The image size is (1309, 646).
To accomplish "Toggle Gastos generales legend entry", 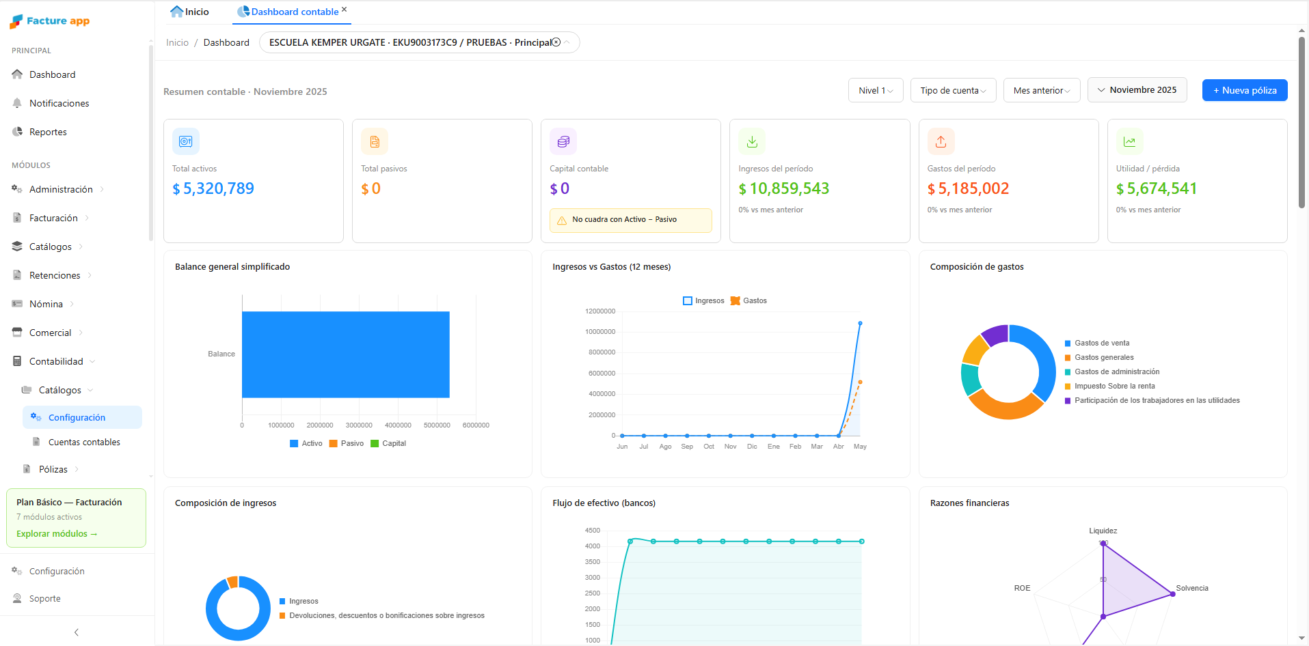I will click(x=1099, y=357).
